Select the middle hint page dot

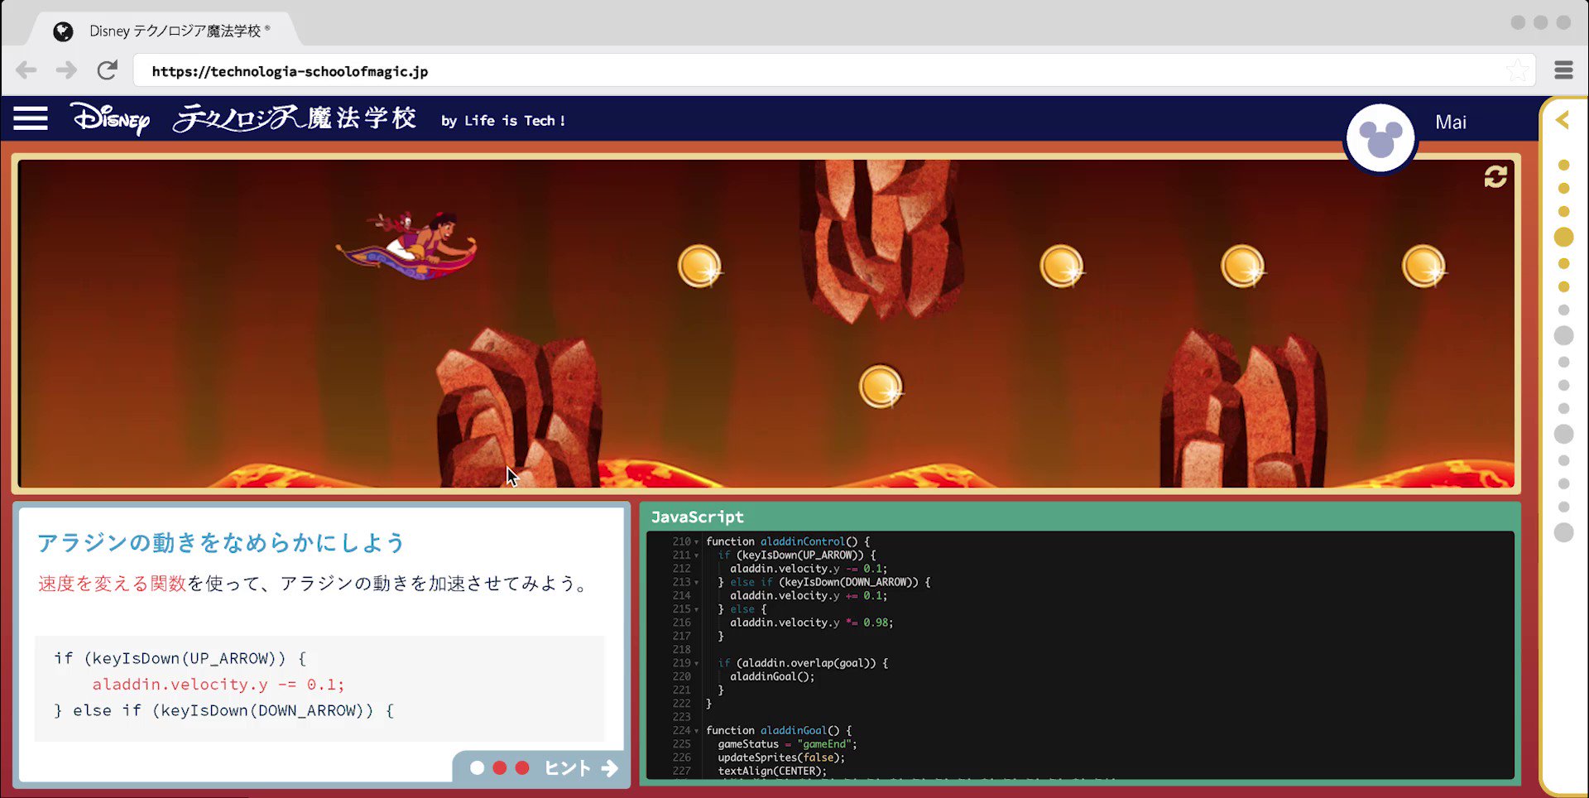coord(500,768)
